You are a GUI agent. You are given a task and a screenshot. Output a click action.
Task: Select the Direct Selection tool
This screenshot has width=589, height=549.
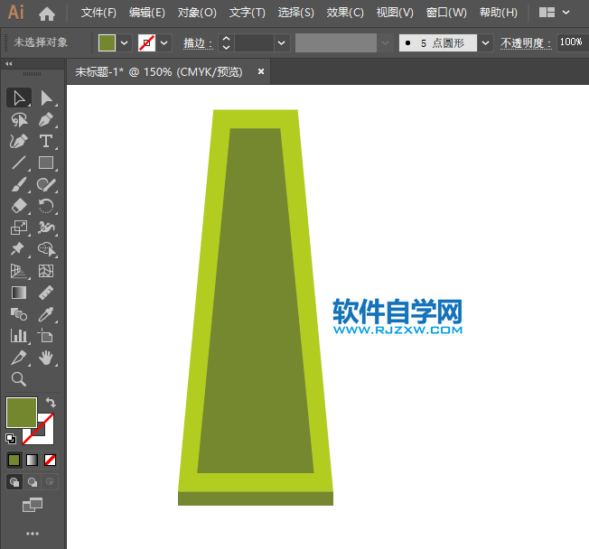46,98
